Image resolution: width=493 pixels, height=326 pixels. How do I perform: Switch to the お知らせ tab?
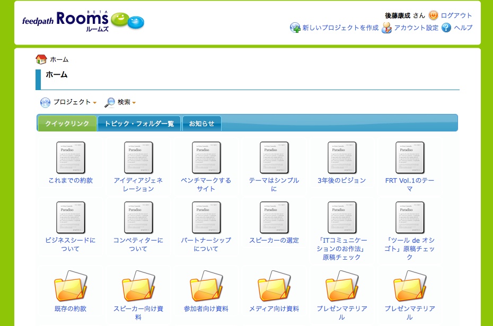tap(201, 124)
